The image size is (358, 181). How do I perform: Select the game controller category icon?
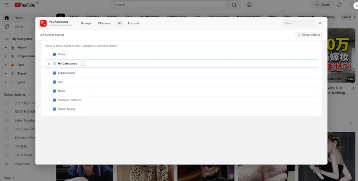point(13,82)
